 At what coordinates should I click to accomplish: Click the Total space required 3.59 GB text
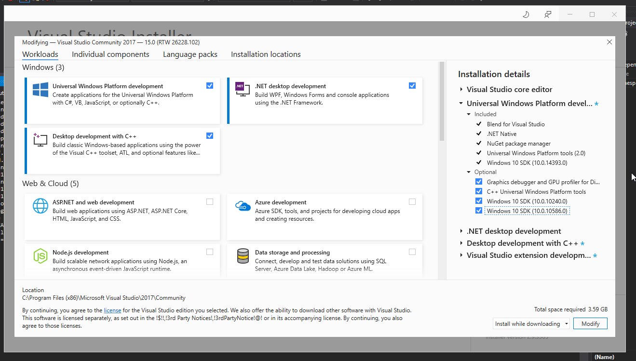point(571,309)
